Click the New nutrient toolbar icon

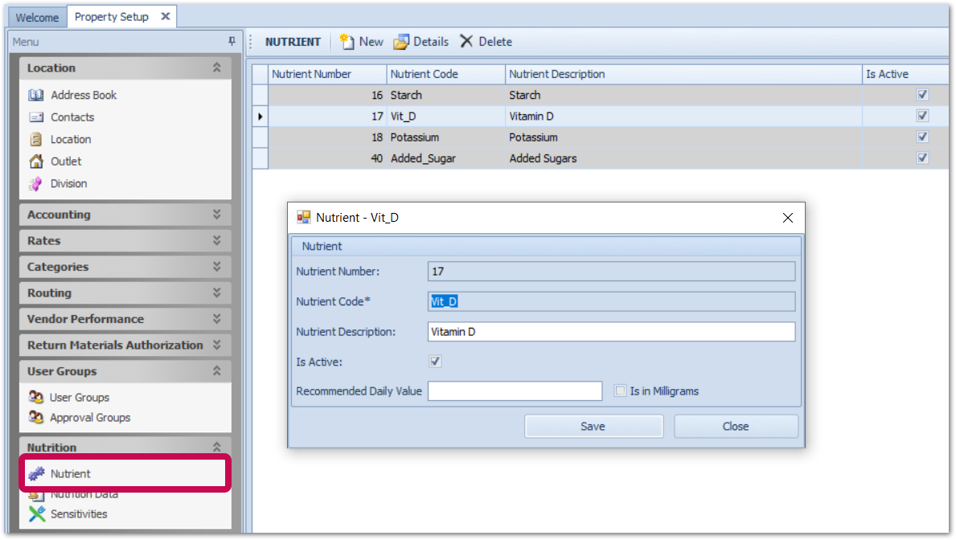tap(347, 42)
